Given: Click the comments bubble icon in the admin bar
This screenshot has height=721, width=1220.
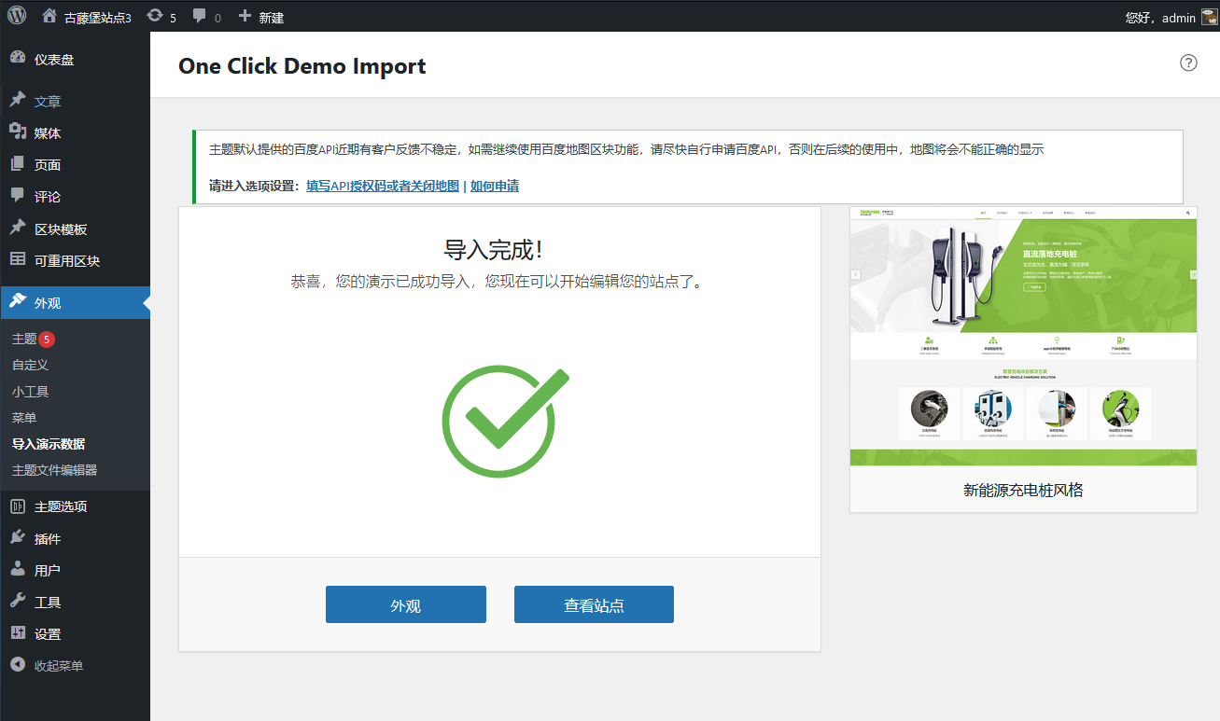Looking at the screenshot, I should click(x=199, y=17).
